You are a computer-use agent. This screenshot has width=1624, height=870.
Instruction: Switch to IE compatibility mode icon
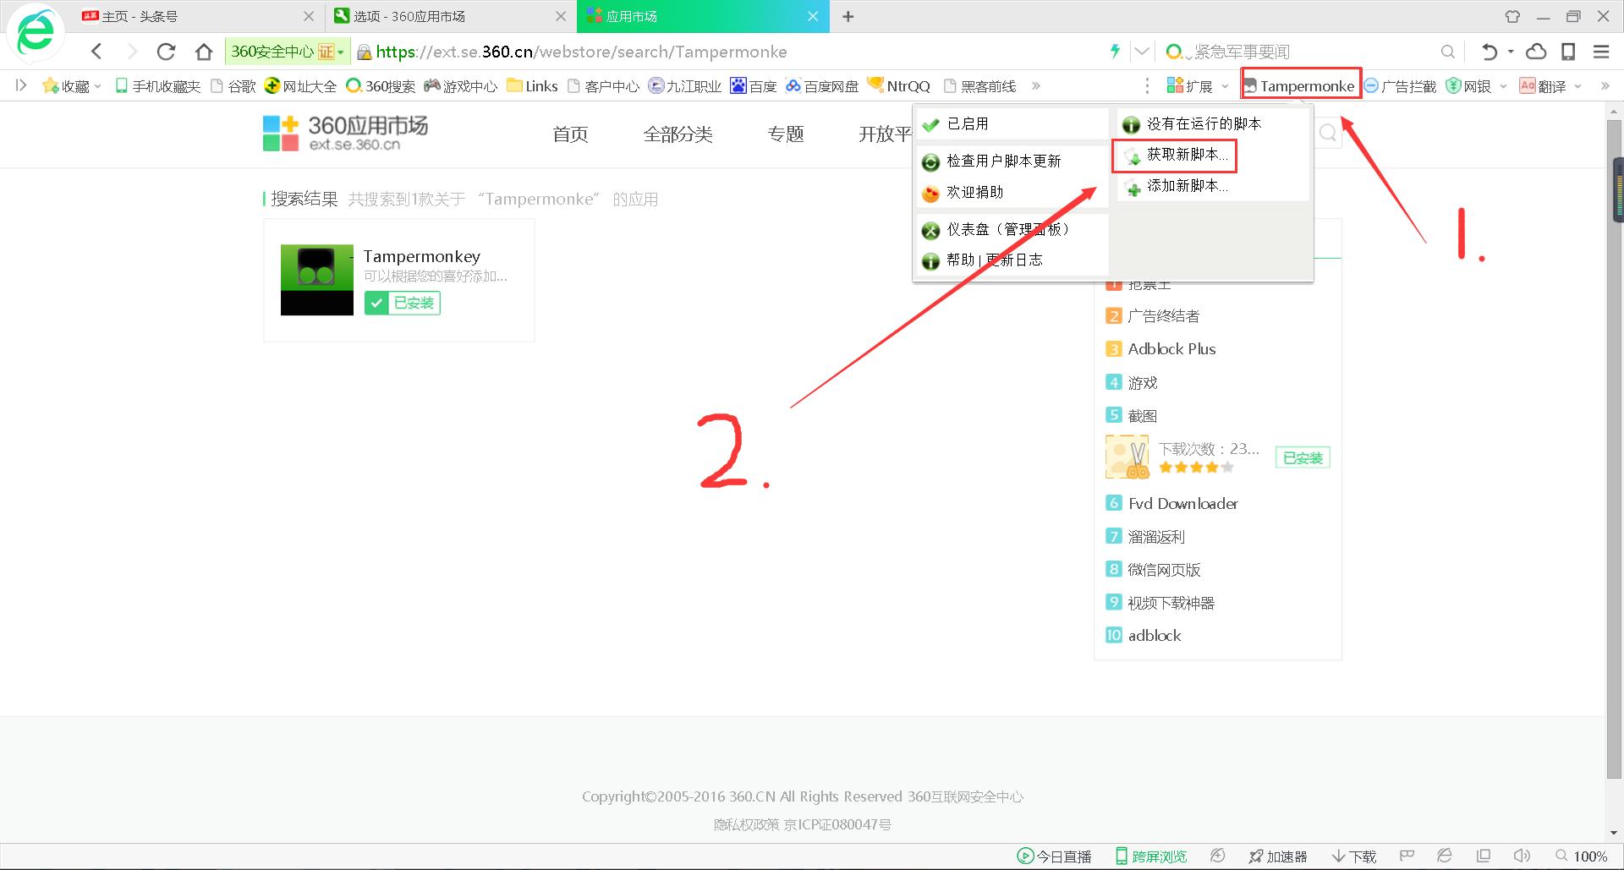point(1444,856)
